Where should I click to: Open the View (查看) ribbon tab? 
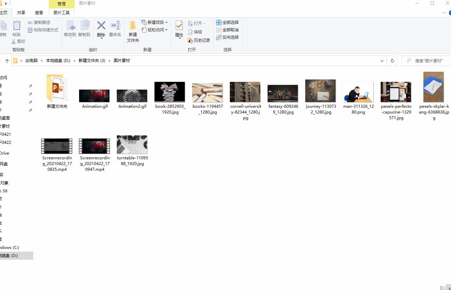click(39, 13)
